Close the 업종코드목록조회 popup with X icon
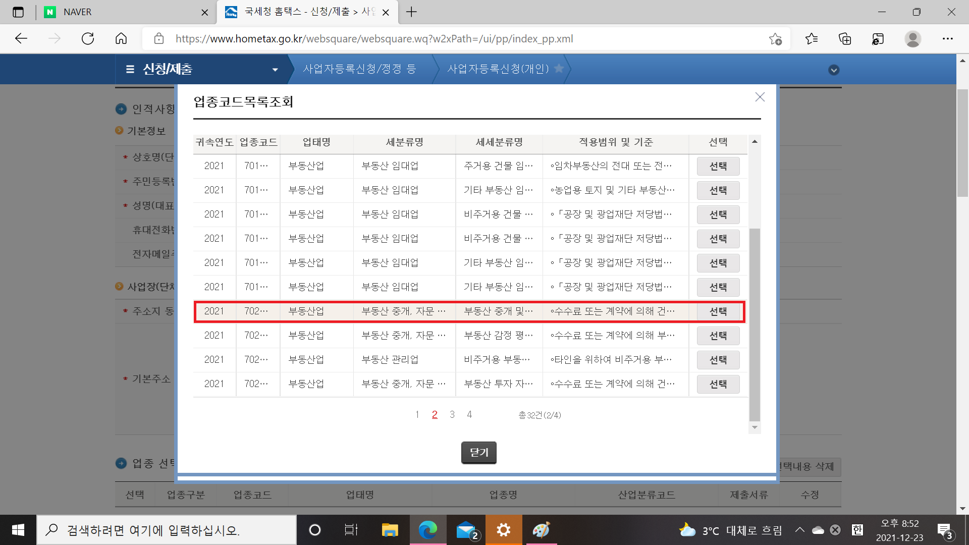 point(760,97)
